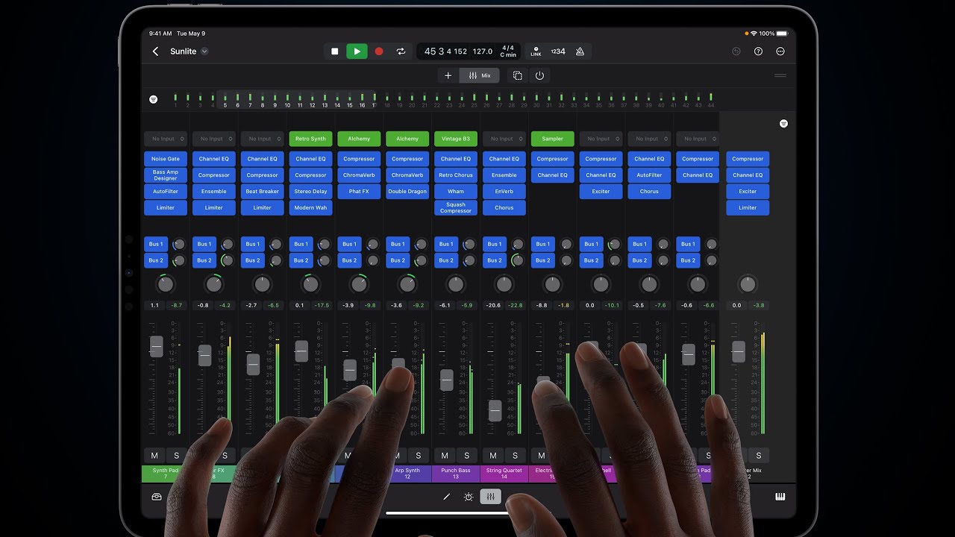The width and height of the screenshot is (955, 537).
Task: Mute the String Quartet track
Action: tap(493, 456)
